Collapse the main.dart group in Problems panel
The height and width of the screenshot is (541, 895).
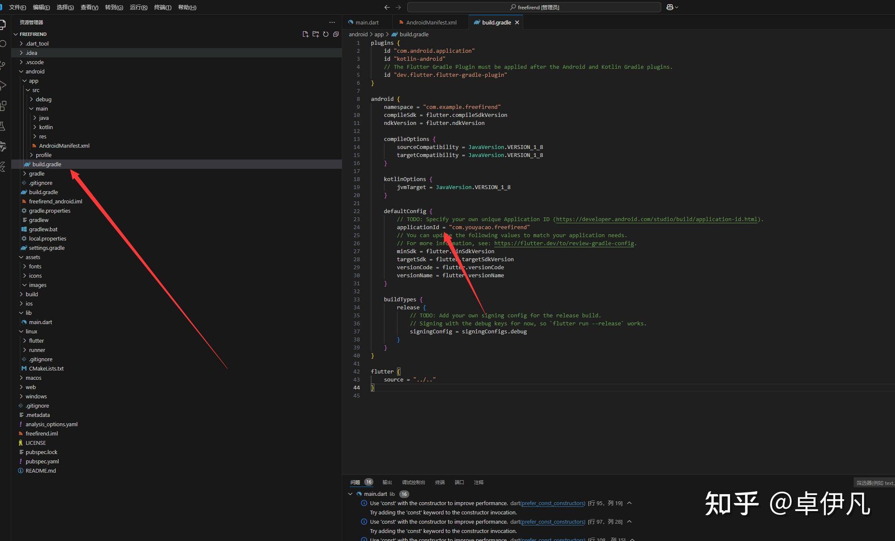[x=350, y=494]
